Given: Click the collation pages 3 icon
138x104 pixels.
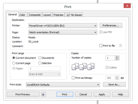Looking at the screenshot, I should [91, 66].
